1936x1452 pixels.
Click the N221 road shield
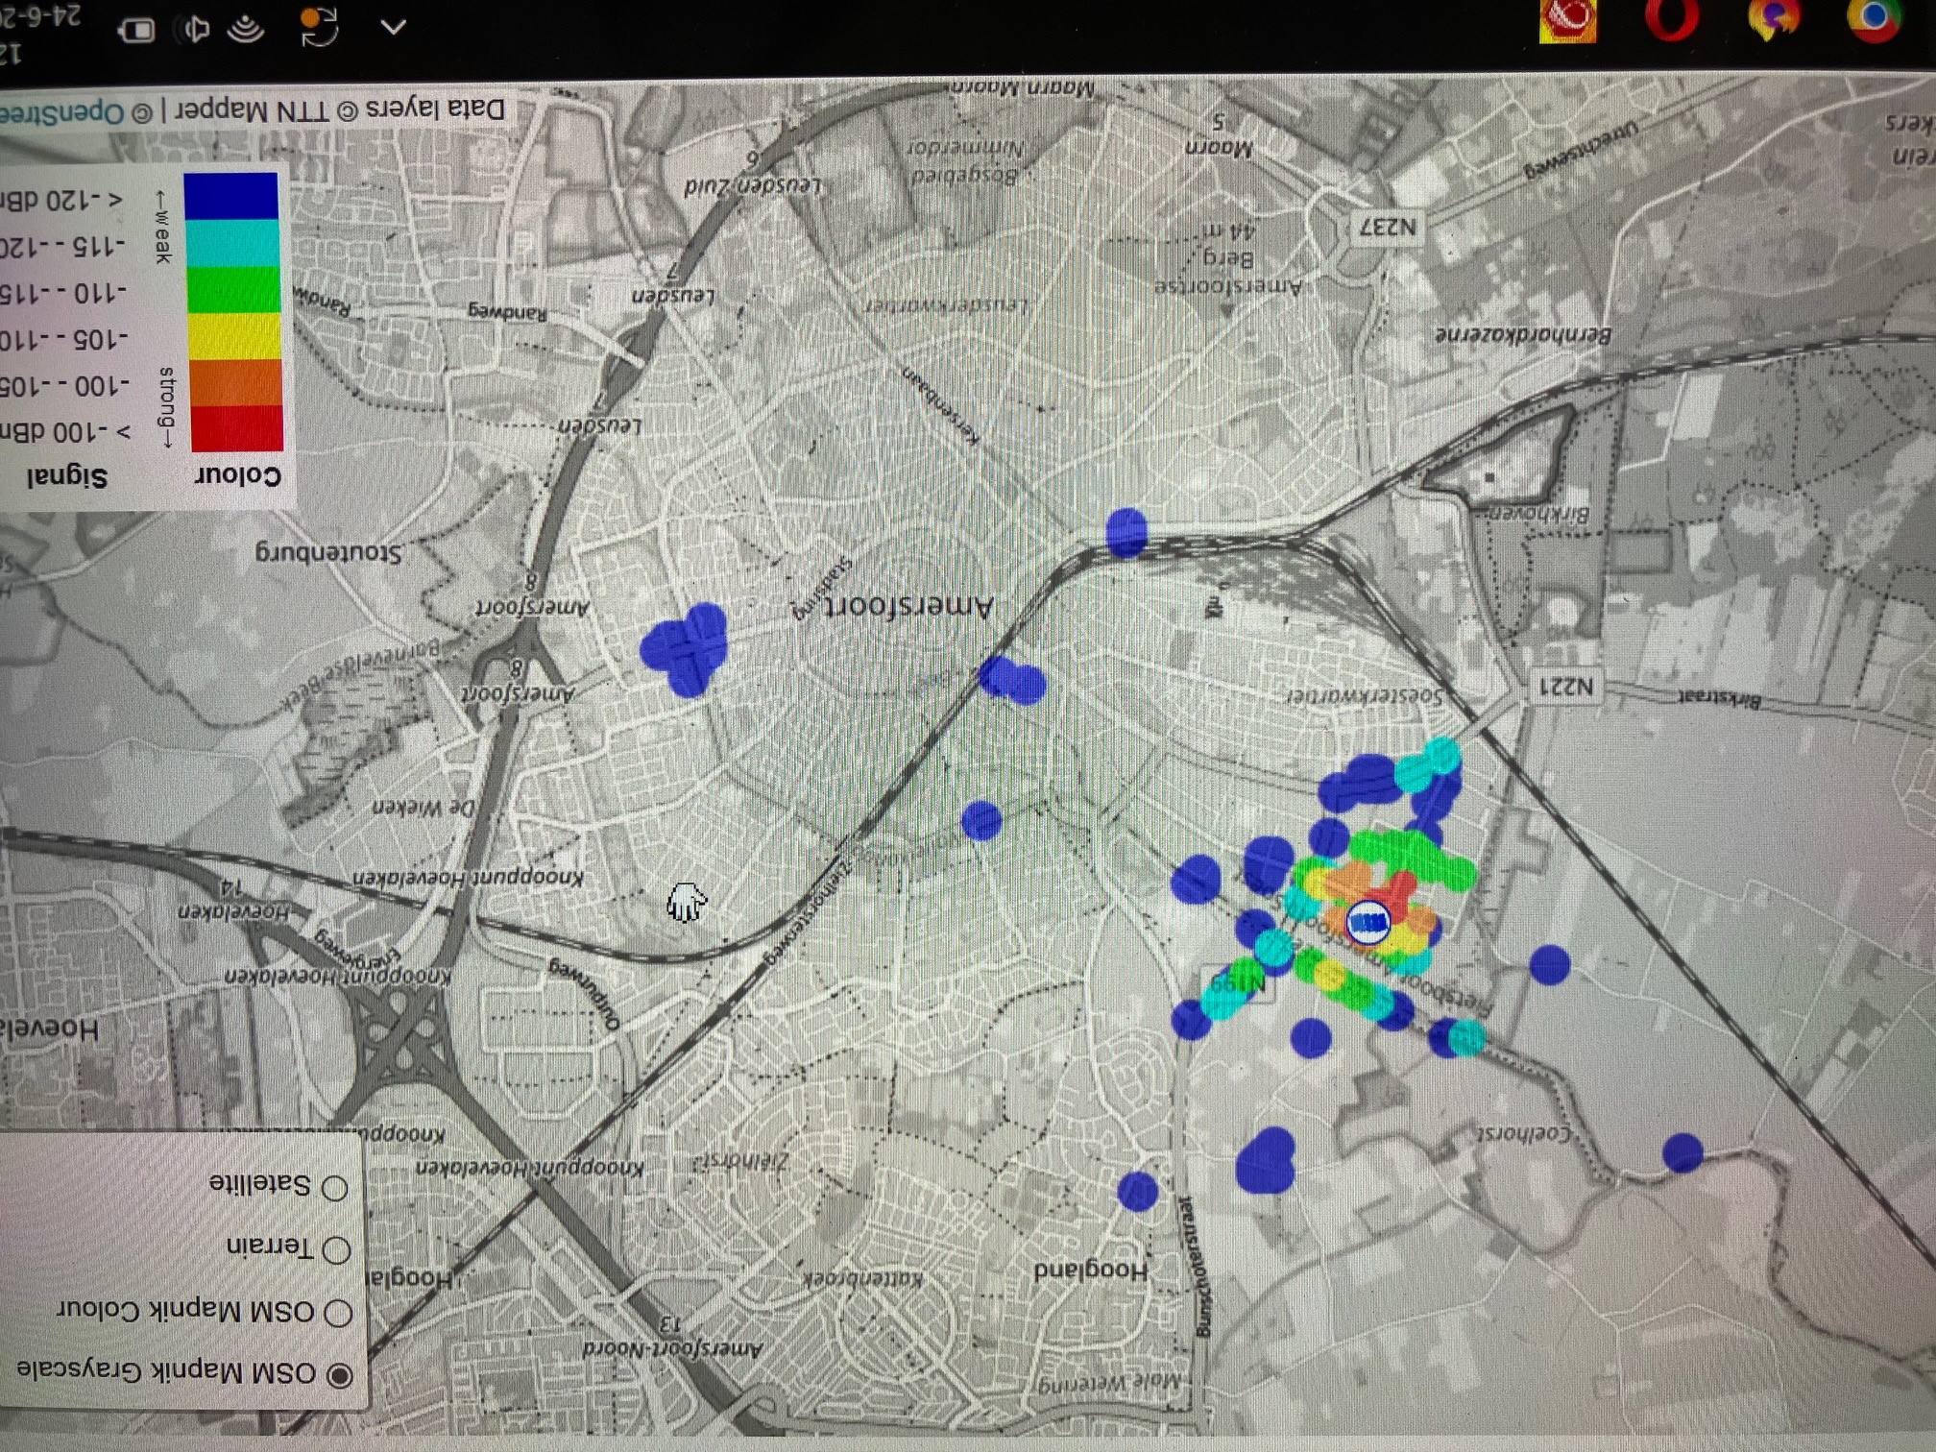pyautogui.click(x=1565, y=686)
